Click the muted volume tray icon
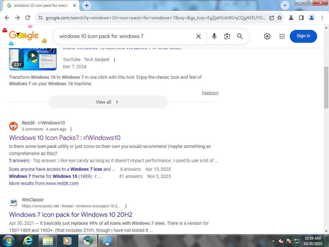 tap(281, 241)
